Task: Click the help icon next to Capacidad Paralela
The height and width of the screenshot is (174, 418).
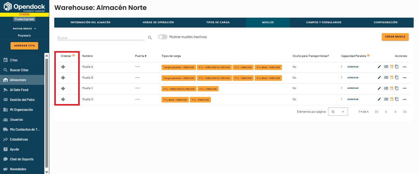Action: [x=368, y=55]
